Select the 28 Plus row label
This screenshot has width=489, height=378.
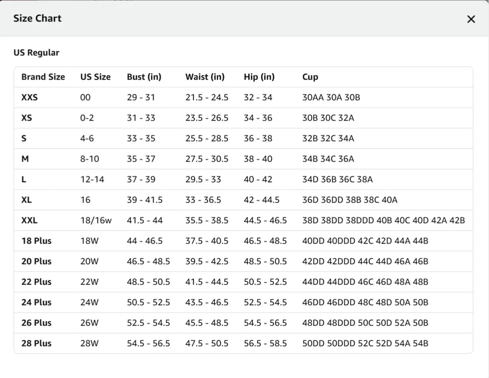click(x=36, y=343)
